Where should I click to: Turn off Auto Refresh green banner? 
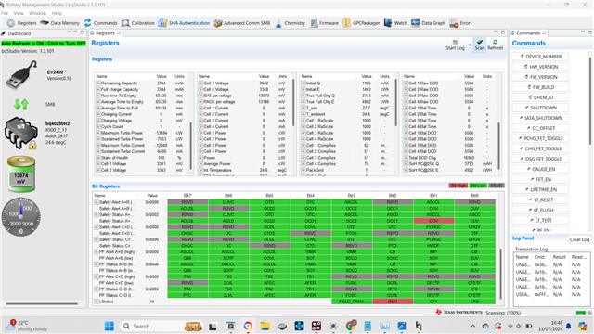[x=44, y=44]
